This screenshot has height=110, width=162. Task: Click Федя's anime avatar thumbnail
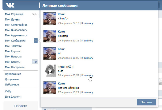tap(50, 71)
